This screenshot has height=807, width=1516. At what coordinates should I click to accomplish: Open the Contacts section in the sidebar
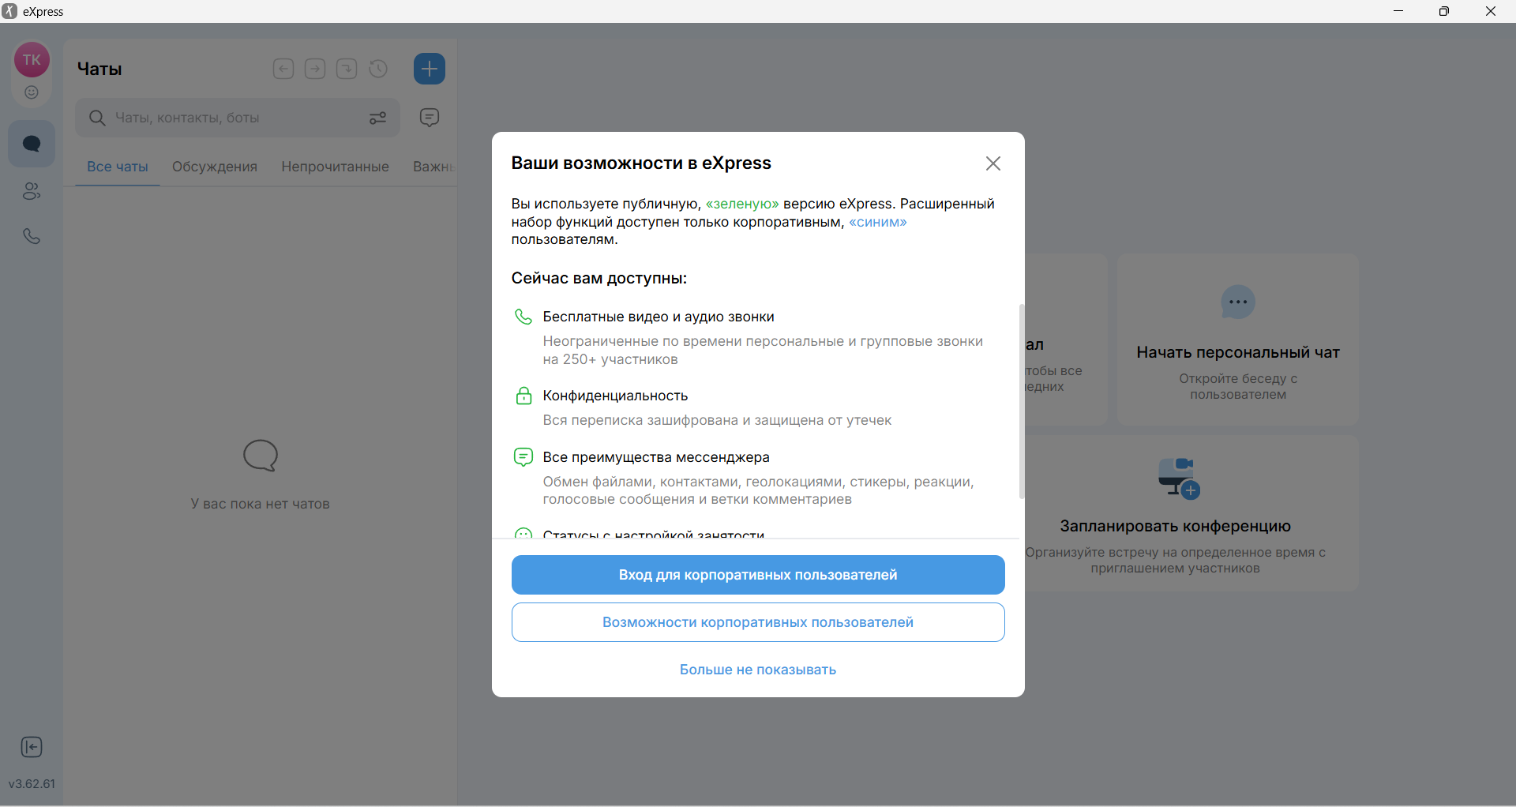coord(32,191)
